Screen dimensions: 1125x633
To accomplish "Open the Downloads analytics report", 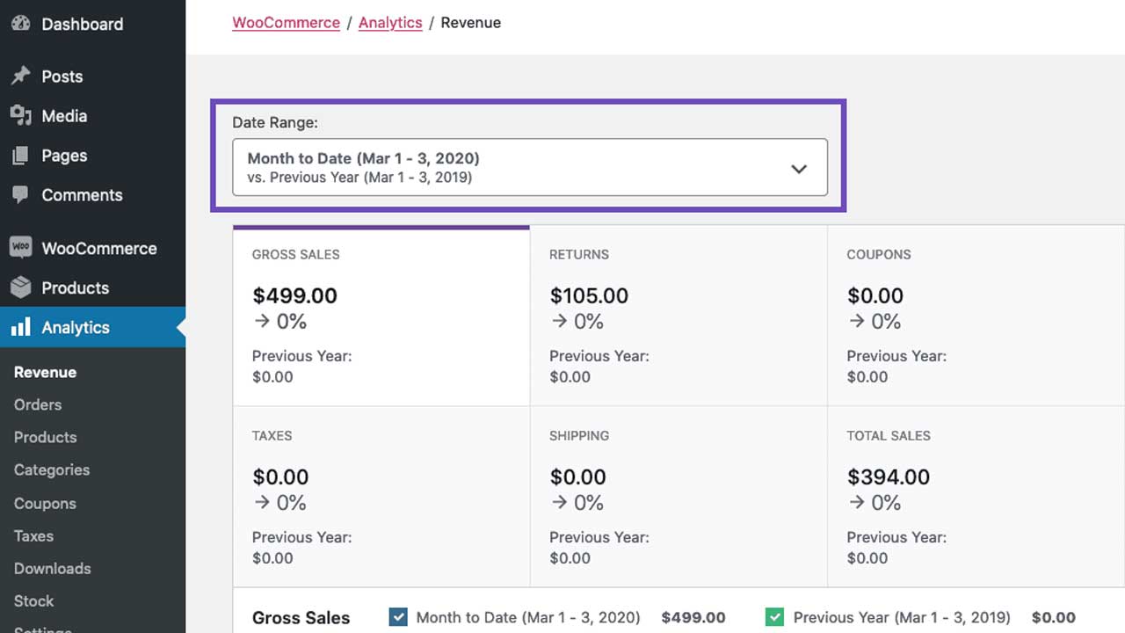I will pyautogui.click(x=52, y=568).
